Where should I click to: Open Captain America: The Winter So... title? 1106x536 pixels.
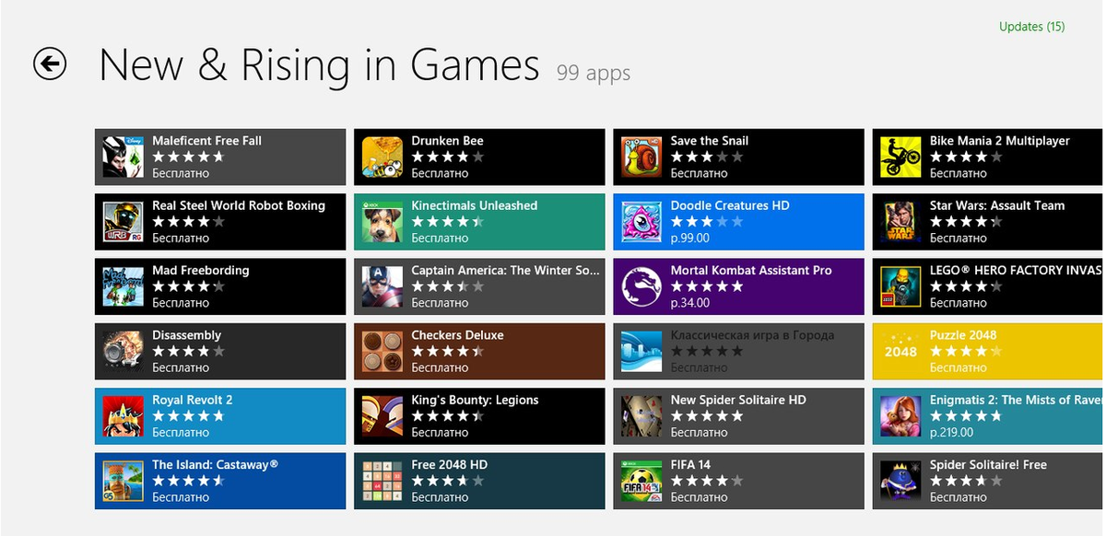click(x=505, y=271)
